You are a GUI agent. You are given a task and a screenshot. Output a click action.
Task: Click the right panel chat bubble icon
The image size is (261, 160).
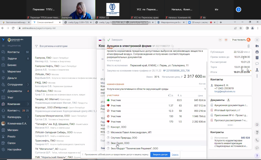[257, 64]
